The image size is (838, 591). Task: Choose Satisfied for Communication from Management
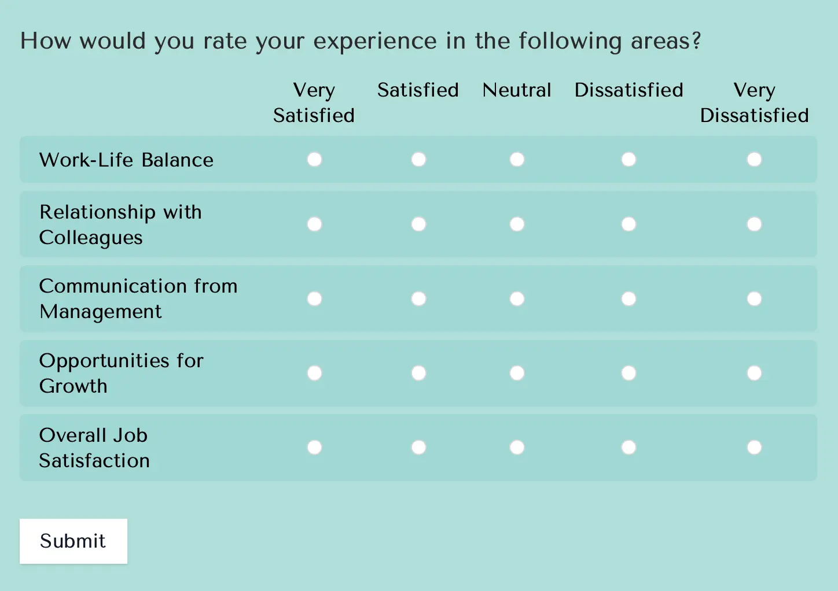(418, 299)
